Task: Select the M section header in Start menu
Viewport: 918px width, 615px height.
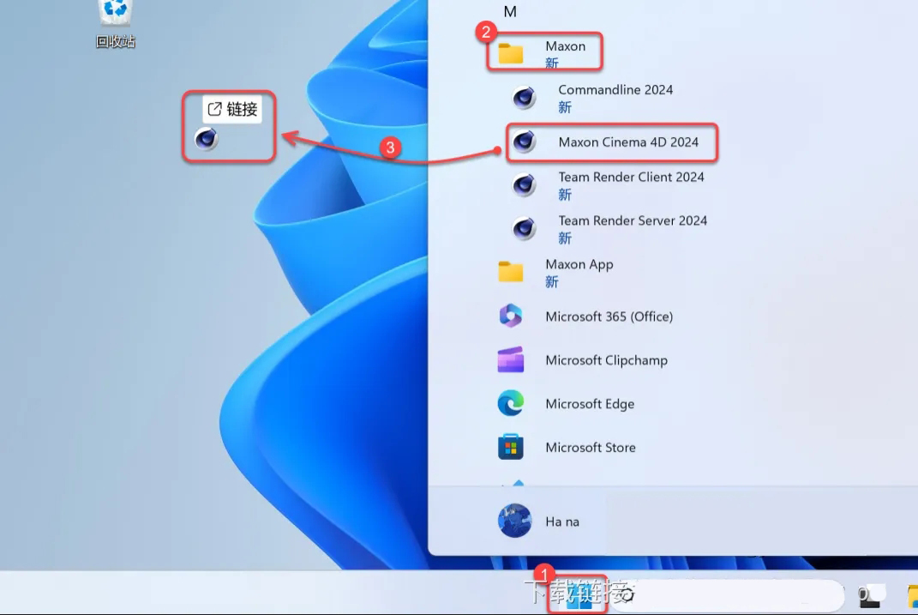Action: click(510, 11)
